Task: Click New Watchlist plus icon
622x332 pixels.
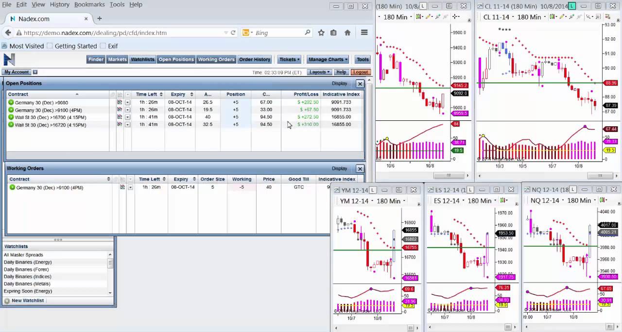Action: (x=7, y=301)
